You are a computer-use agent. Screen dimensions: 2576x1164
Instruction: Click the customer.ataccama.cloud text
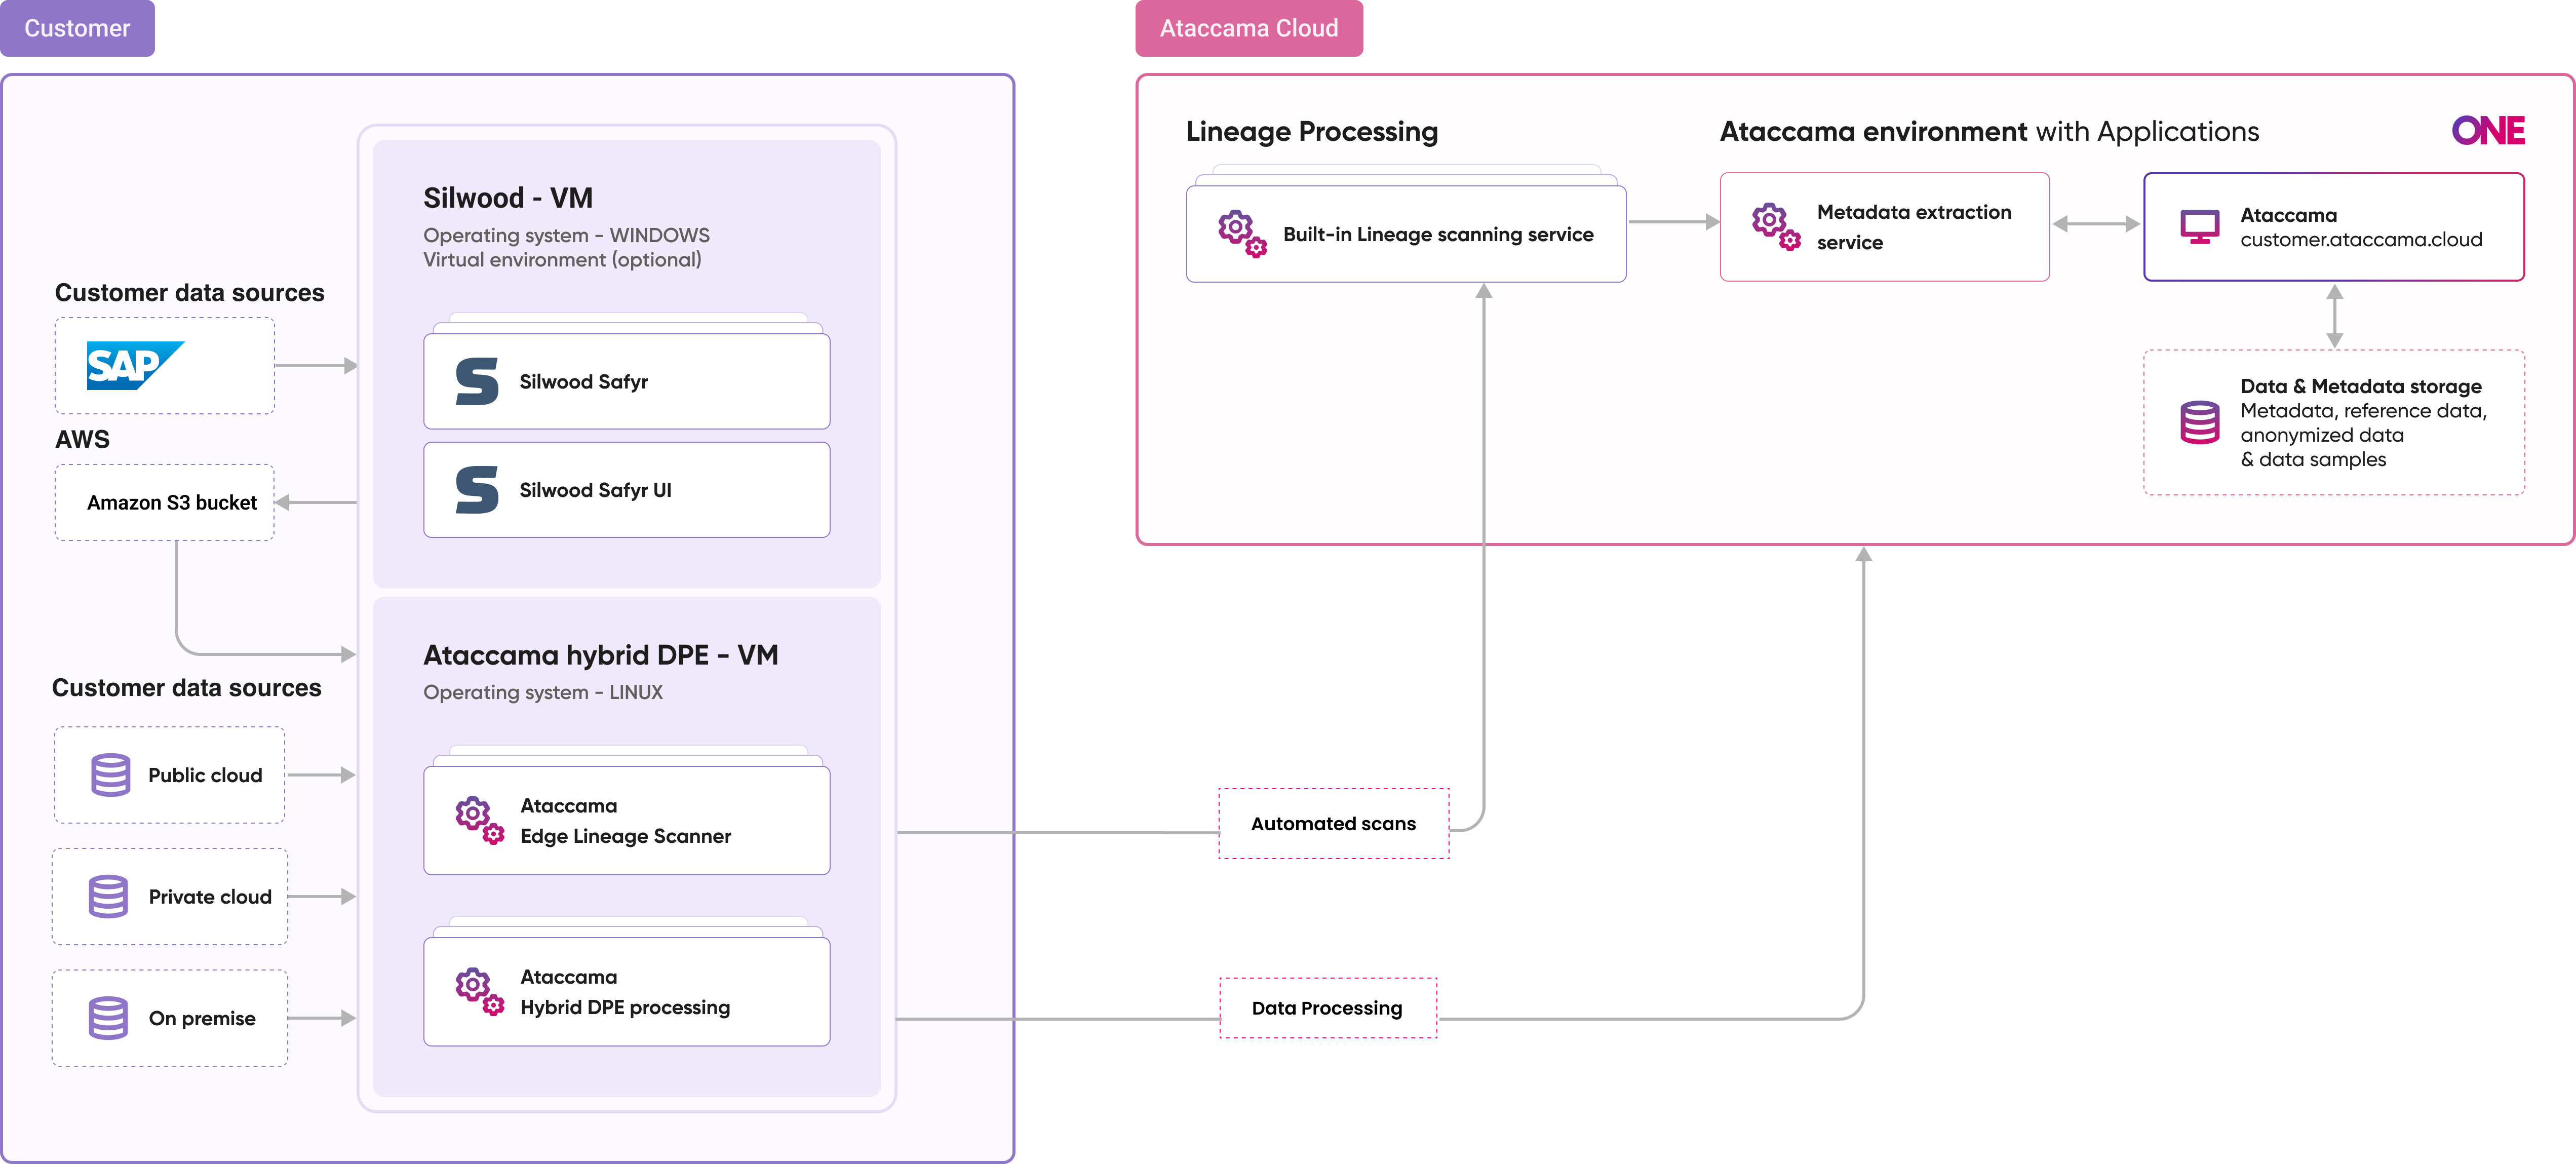click(x=2361, y=240)
